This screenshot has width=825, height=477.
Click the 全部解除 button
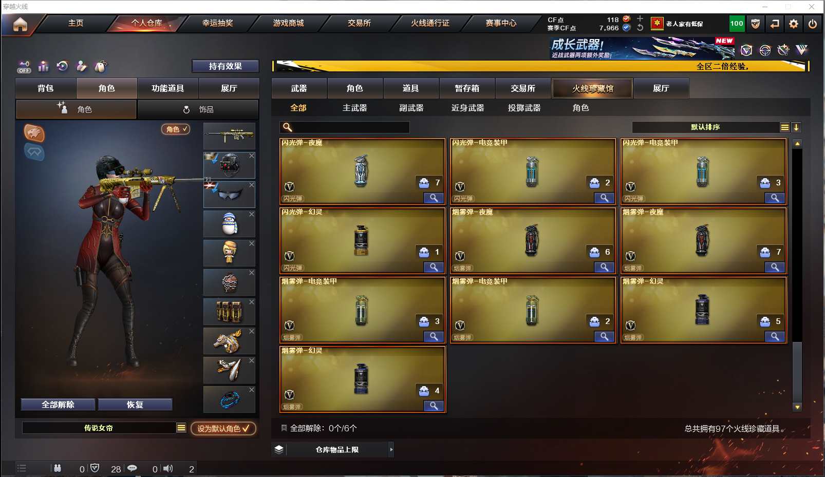click(58, 405)
